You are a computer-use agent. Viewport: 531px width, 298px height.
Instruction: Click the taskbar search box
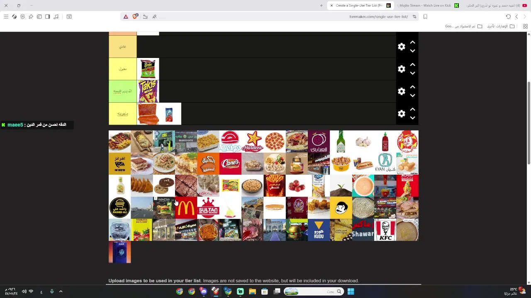coord(314,291)
